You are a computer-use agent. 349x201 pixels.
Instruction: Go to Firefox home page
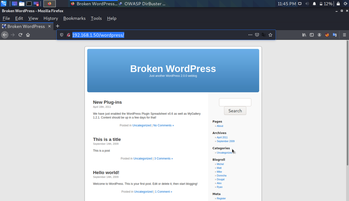(28, 35)
